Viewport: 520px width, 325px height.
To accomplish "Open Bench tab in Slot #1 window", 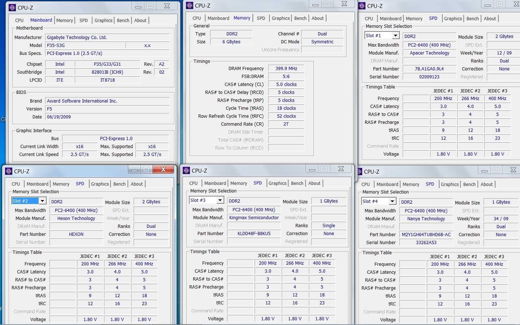I will tap(472, 18).
